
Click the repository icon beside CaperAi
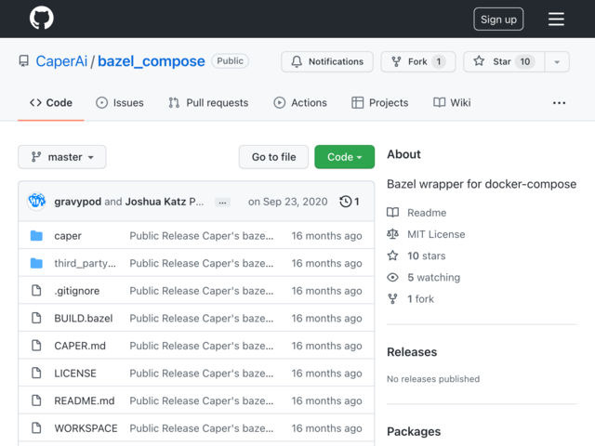[24, 61]
